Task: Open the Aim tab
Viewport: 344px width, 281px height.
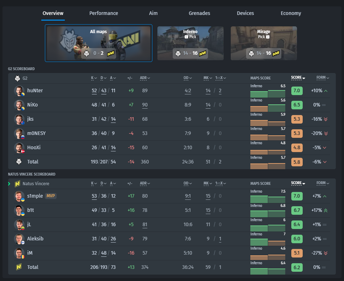Action: tap(153, 13)
